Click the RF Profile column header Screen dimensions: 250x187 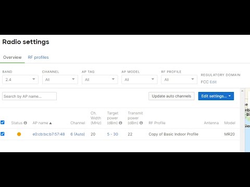coord(157,123)
